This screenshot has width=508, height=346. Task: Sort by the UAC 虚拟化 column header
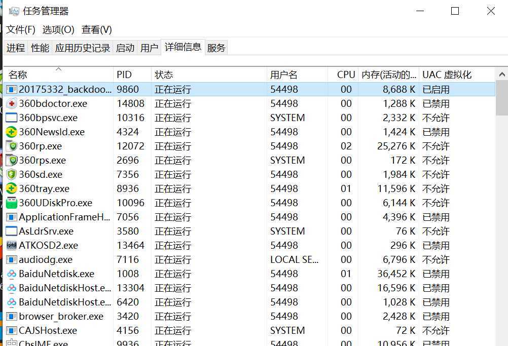pos(457,75)
